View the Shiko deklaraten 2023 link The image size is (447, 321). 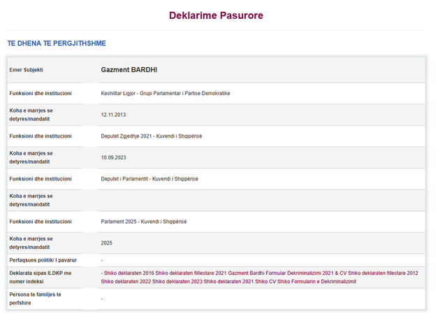tap(177, 282)
